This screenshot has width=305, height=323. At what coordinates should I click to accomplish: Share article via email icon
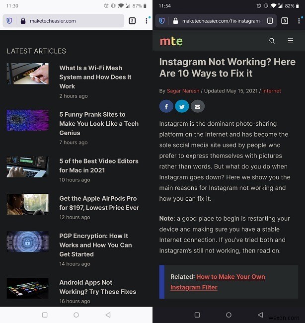point(198,106)
